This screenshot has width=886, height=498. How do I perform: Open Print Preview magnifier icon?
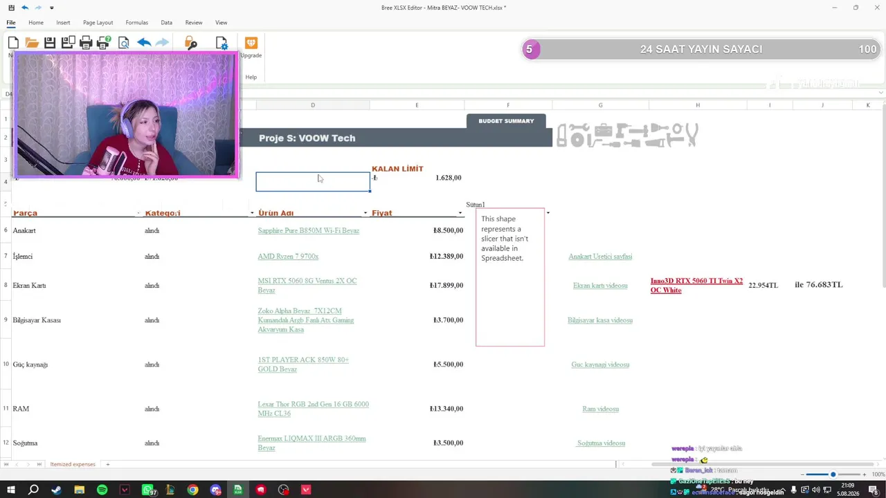123,43
